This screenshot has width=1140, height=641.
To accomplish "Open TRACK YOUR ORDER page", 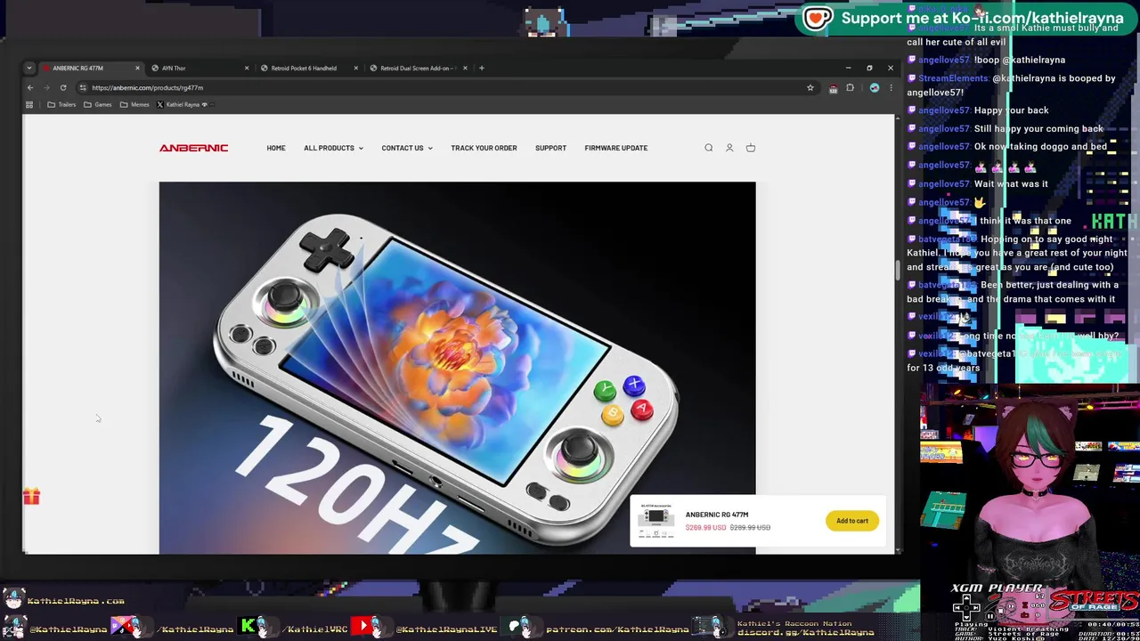I will [484, 148].
